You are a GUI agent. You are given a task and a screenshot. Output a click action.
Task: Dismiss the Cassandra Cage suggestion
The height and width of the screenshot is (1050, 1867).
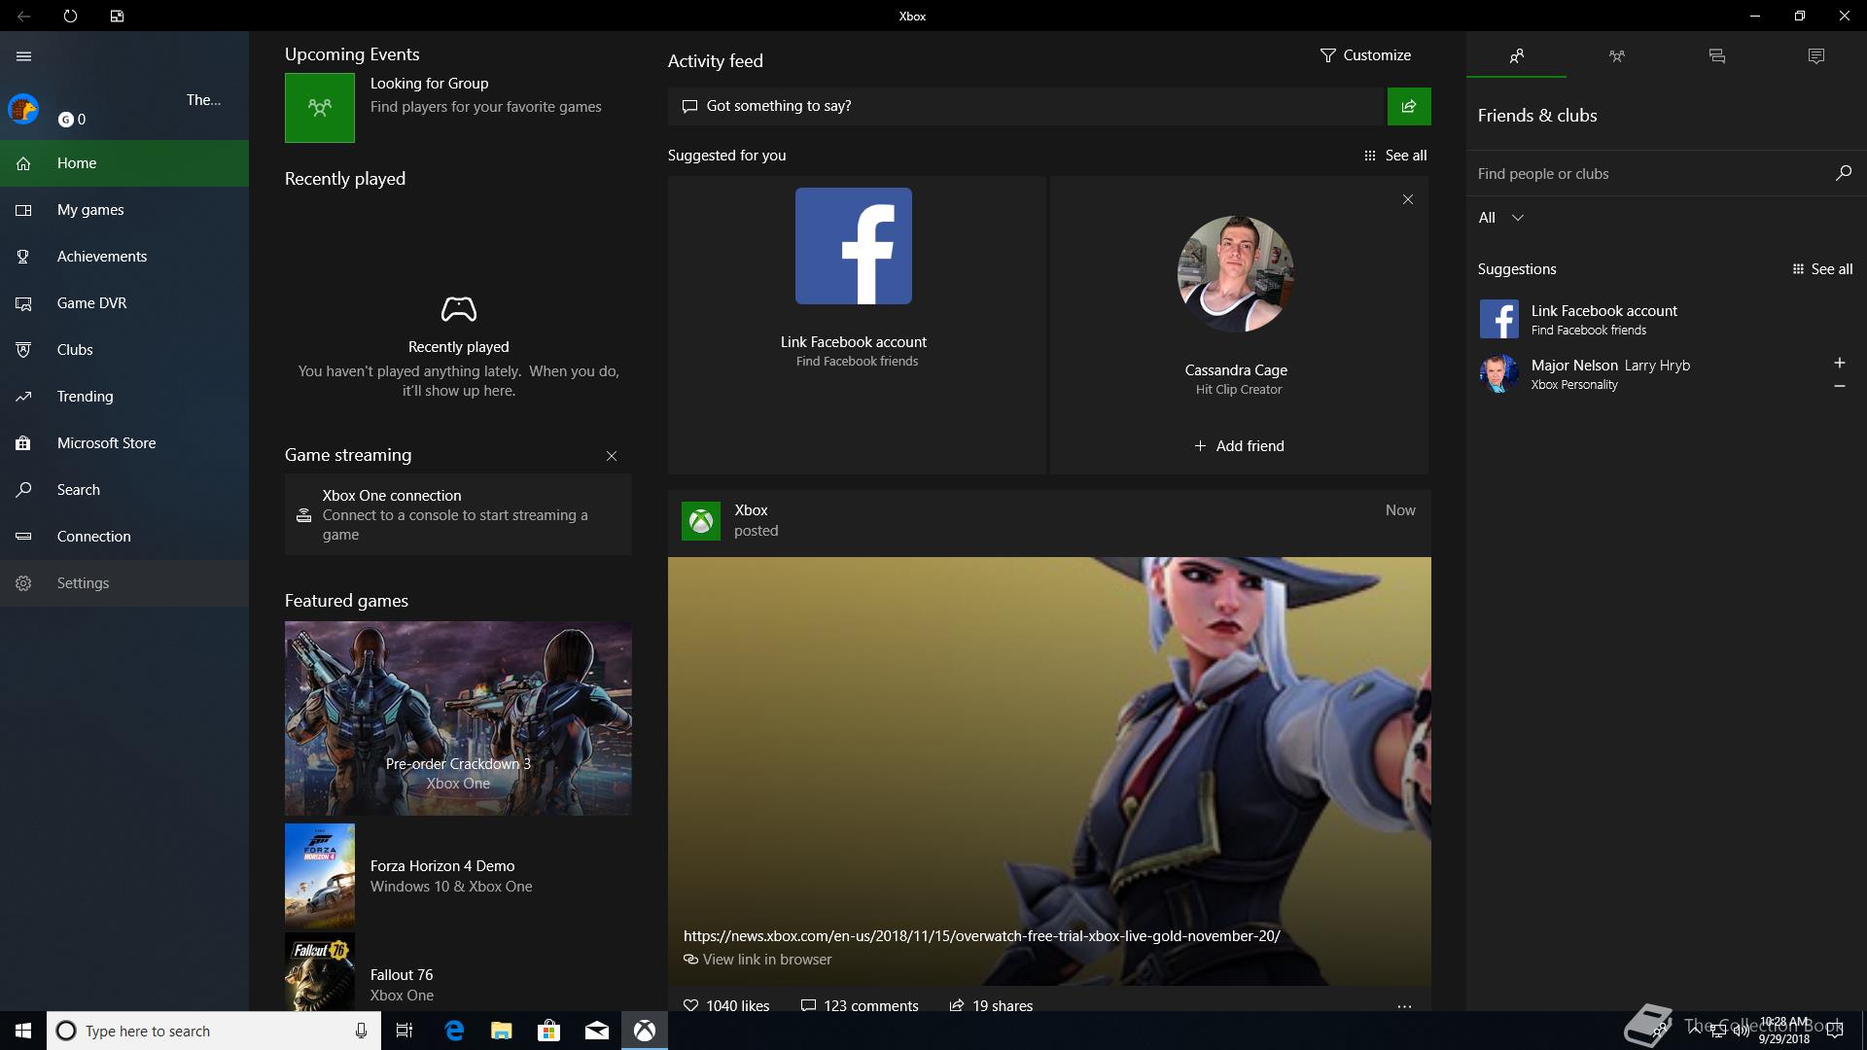[1408, 199]
